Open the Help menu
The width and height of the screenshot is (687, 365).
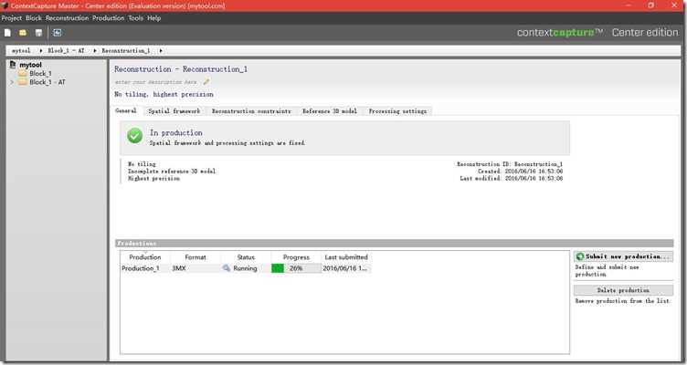coord(153,18)
